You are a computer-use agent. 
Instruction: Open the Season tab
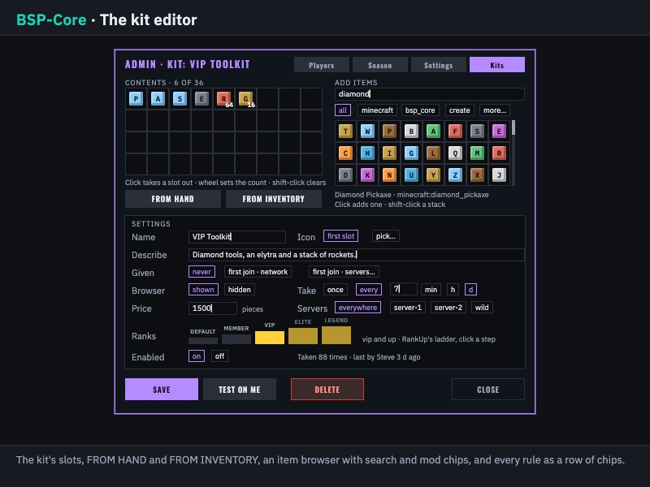coord(379,65)
